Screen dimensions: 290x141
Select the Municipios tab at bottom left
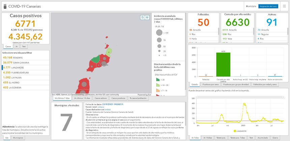tap(18, 138)
